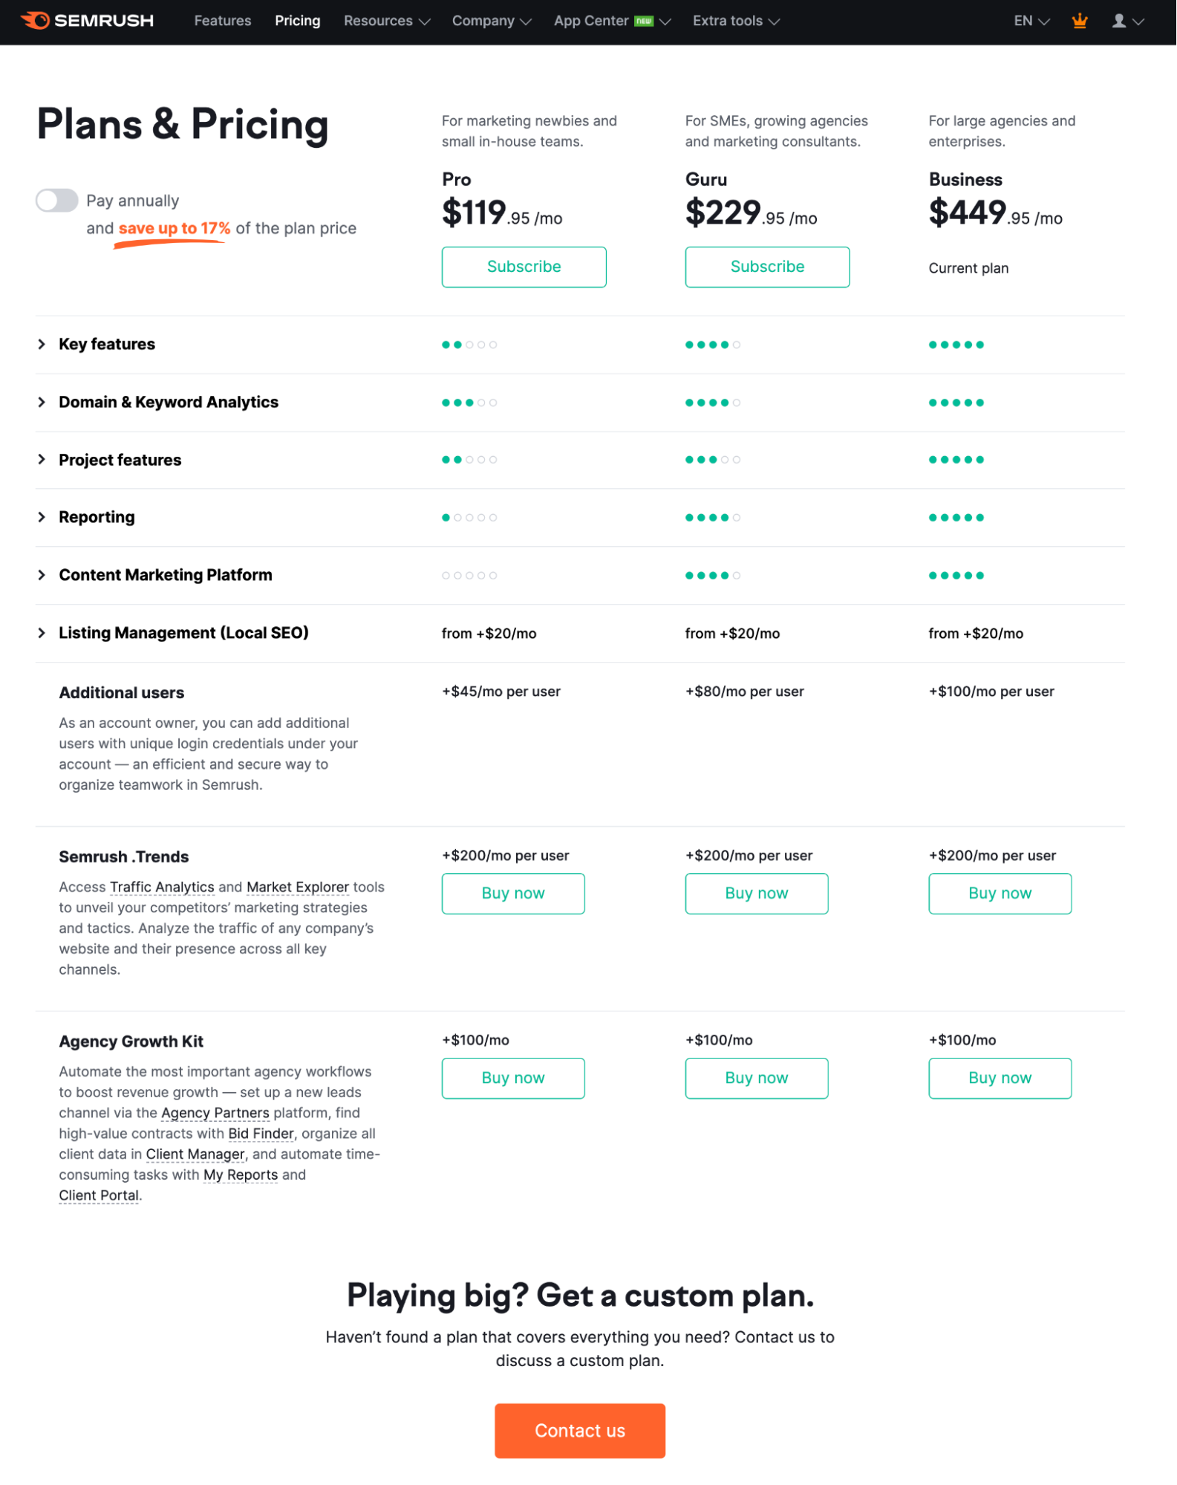1177x1485 pixels.
Task: Select the Pricing menu item
Action: coord(297,20)
